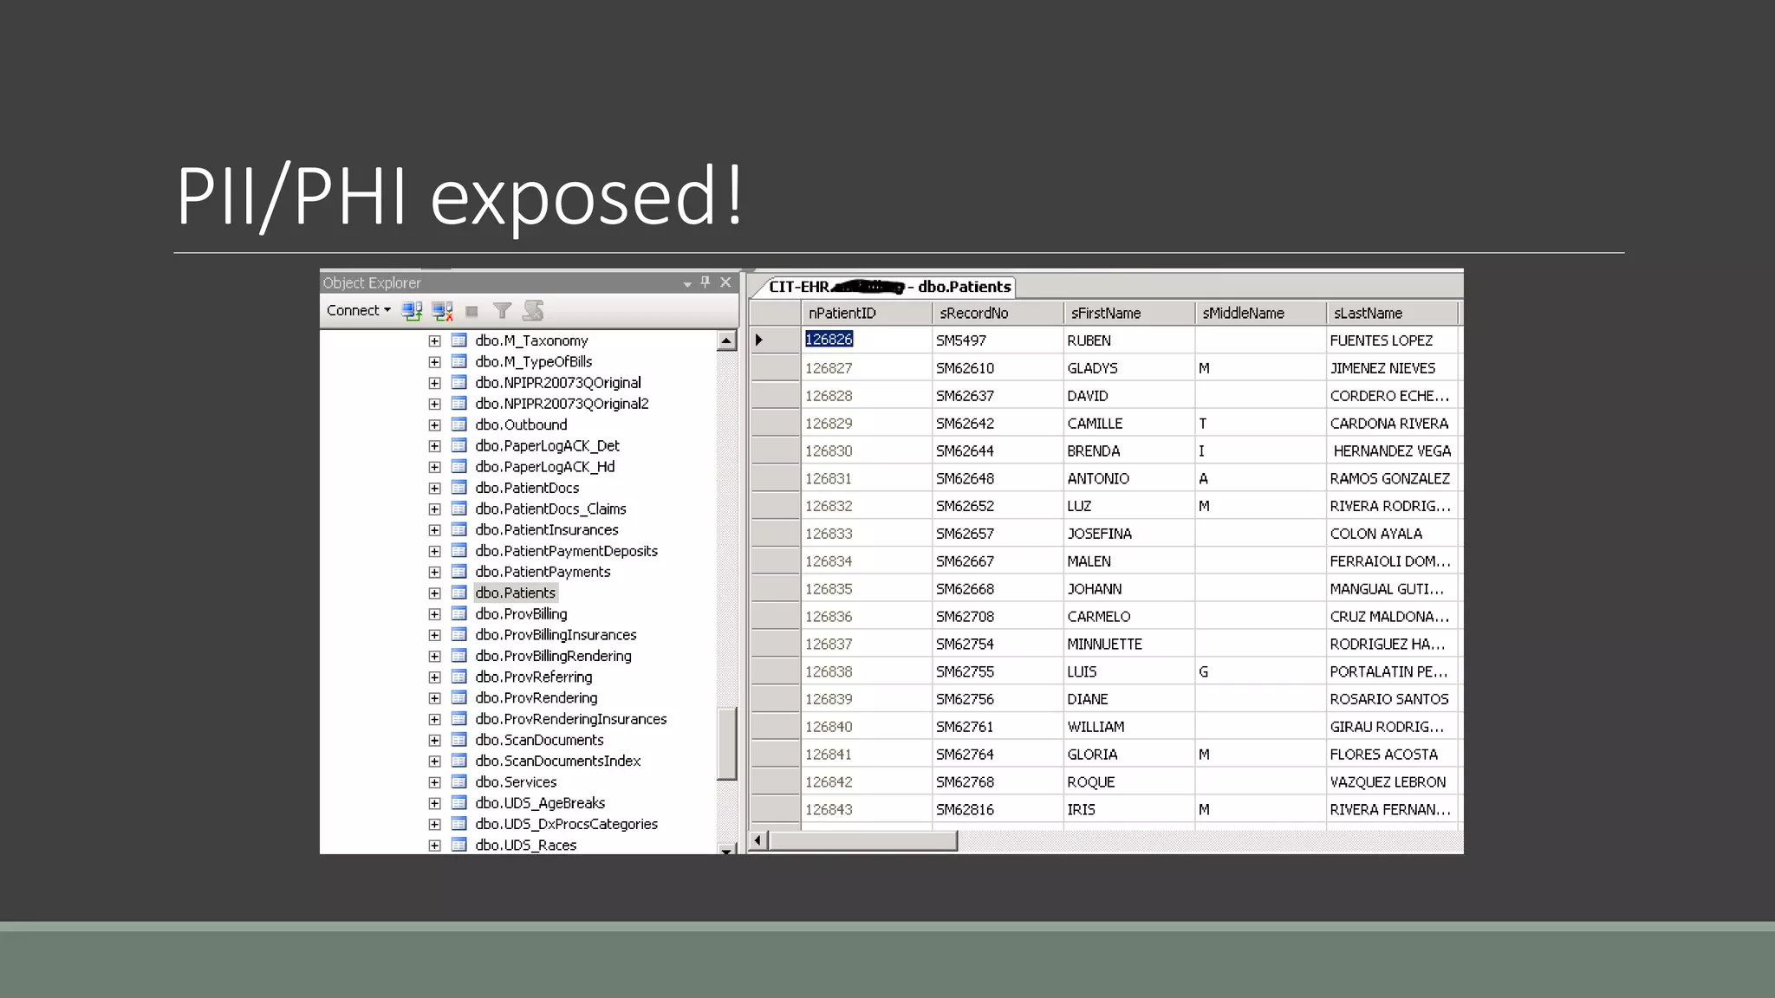Click the Filter funnel icon
Screen dimensions: 1775x998
tap(502, 311)
